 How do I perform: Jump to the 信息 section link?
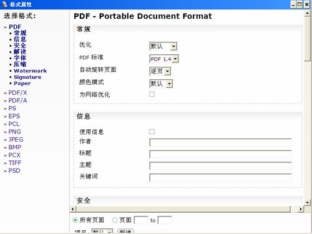20,39
